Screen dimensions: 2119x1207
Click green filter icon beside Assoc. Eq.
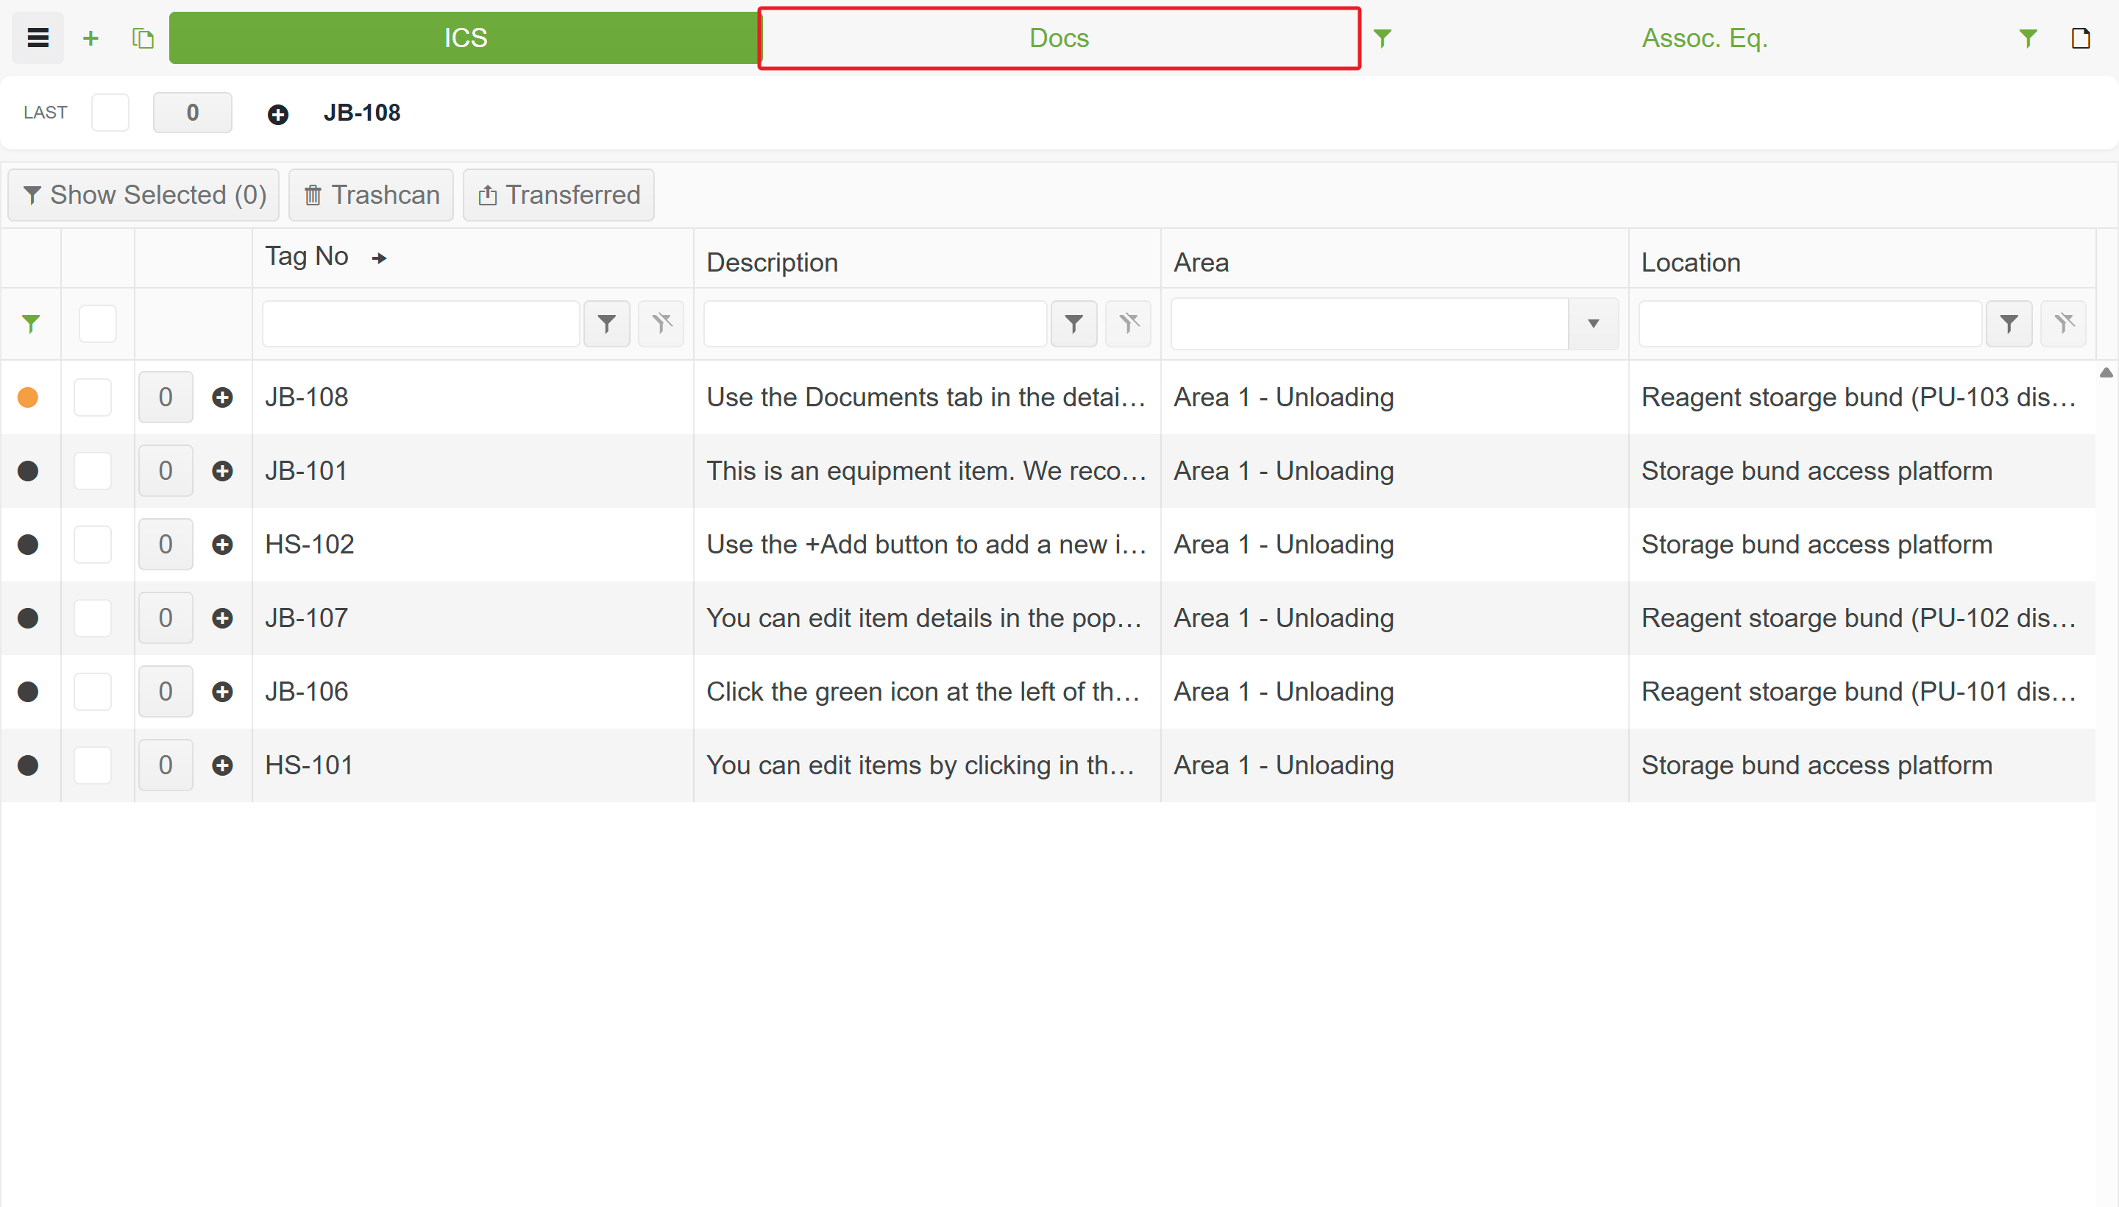pos(2028,38)
